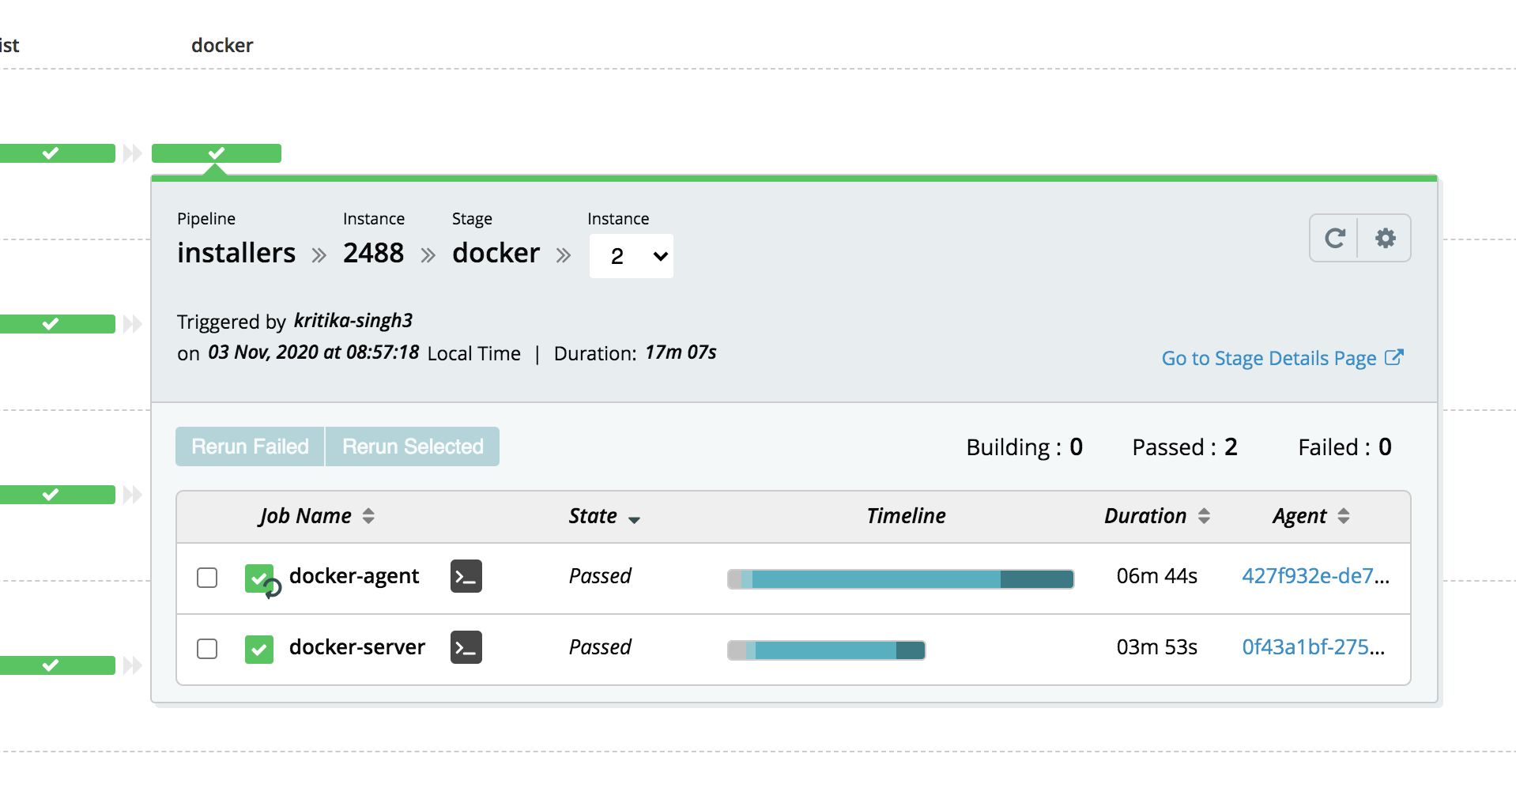
Task: Sort jobs by Duration column
Action: pos(1157,516)
